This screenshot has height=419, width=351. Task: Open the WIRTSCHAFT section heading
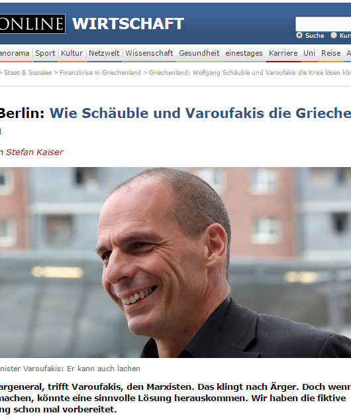[128, 24]
